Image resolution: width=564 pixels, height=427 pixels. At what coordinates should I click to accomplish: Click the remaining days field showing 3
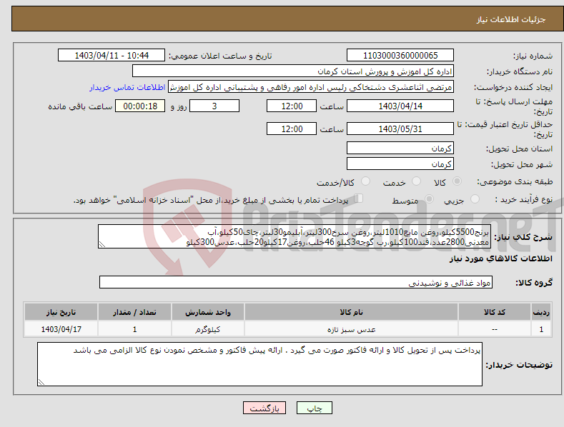point(214,106)
